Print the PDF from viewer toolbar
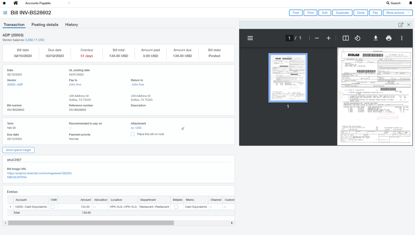Image resolution: width=415 pixels, height=235 pixels. 389,38
